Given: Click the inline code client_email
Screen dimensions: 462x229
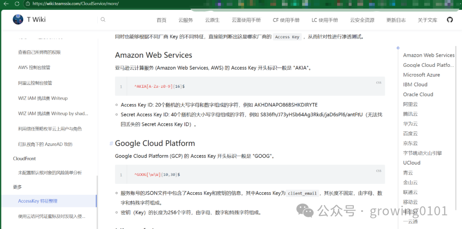Looking at the screenshot, I should pyautogui.click(x=302, y=193).
